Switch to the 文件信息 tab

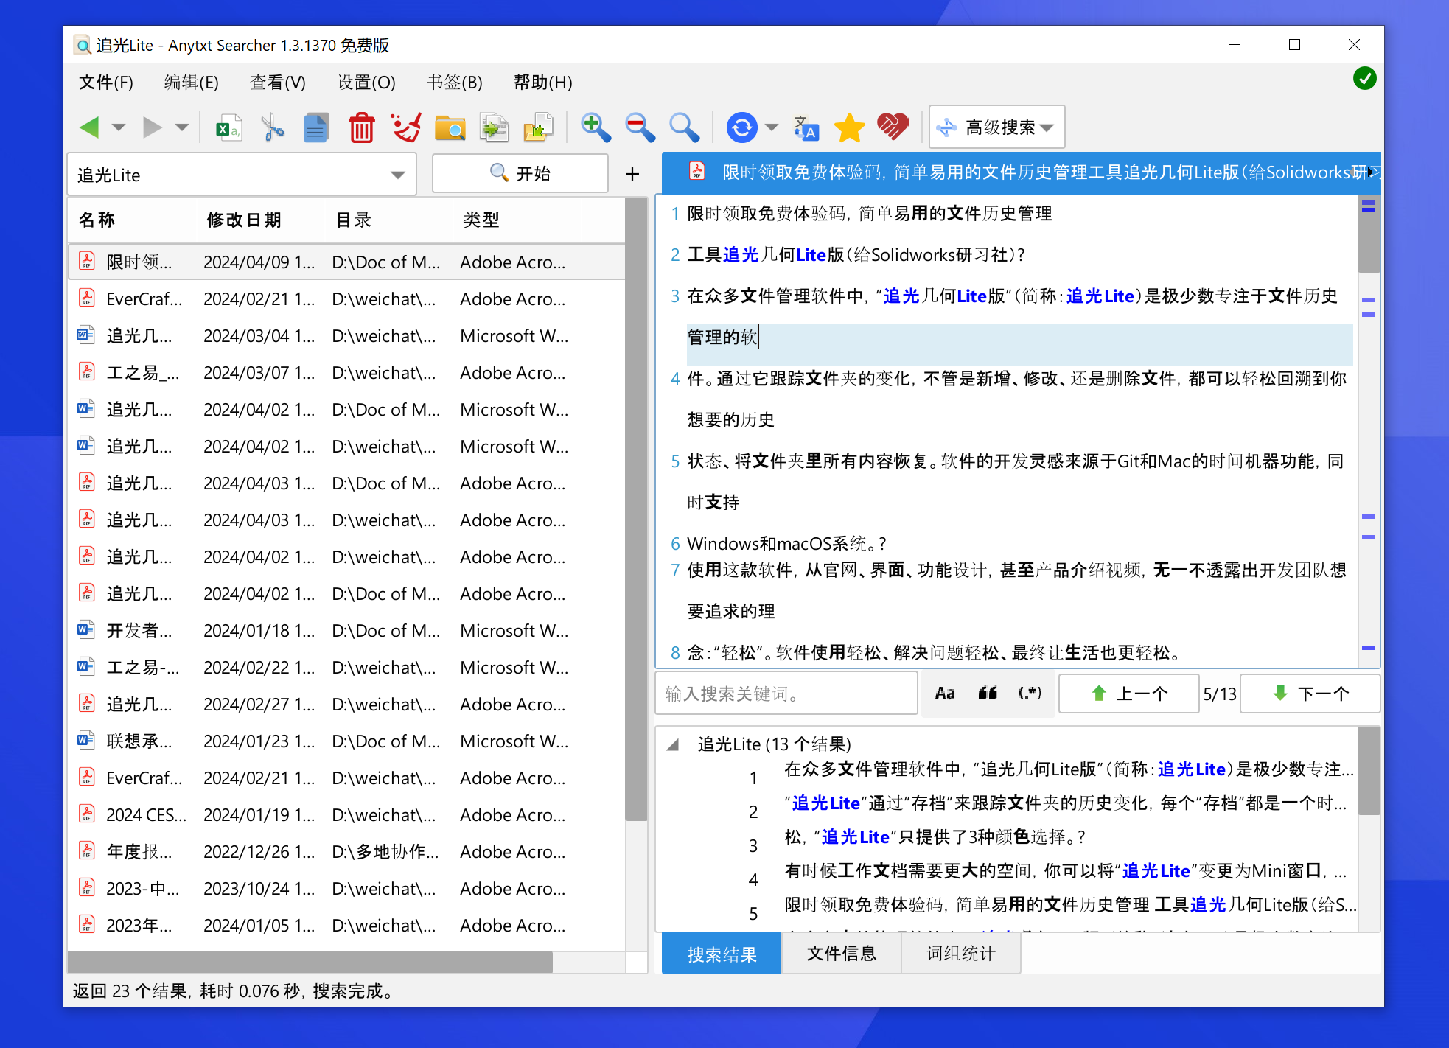point(841,953)
